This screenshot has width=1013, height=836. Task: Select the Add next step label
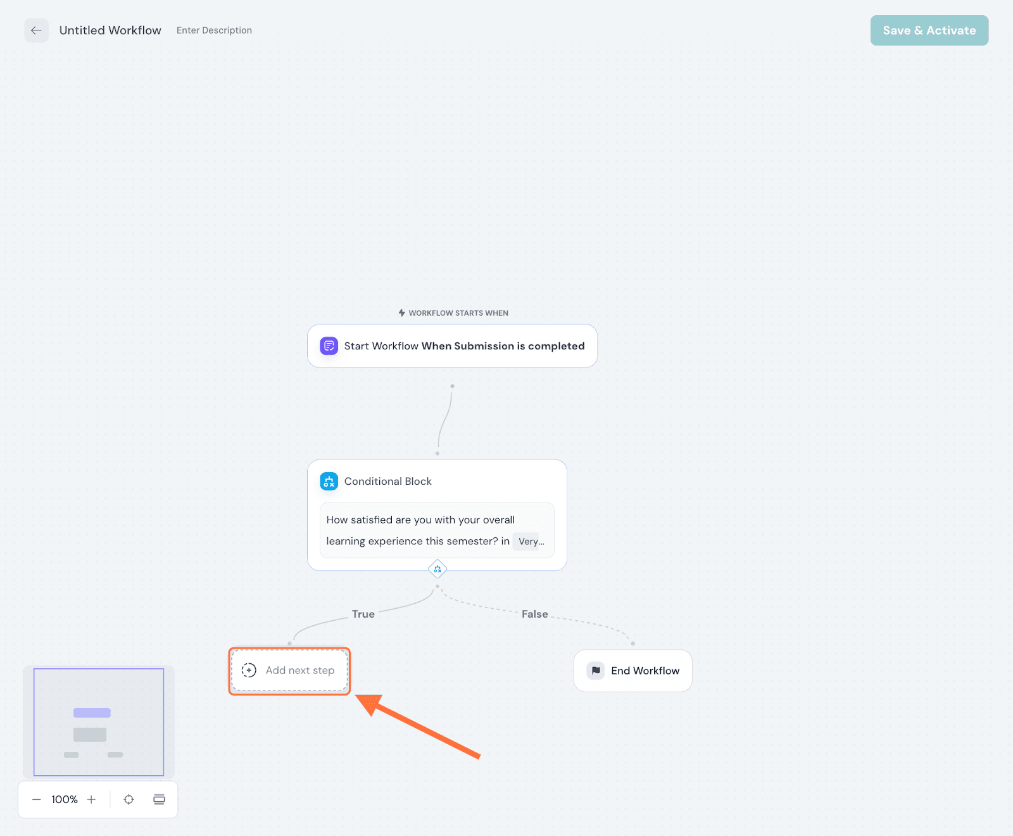300,671
